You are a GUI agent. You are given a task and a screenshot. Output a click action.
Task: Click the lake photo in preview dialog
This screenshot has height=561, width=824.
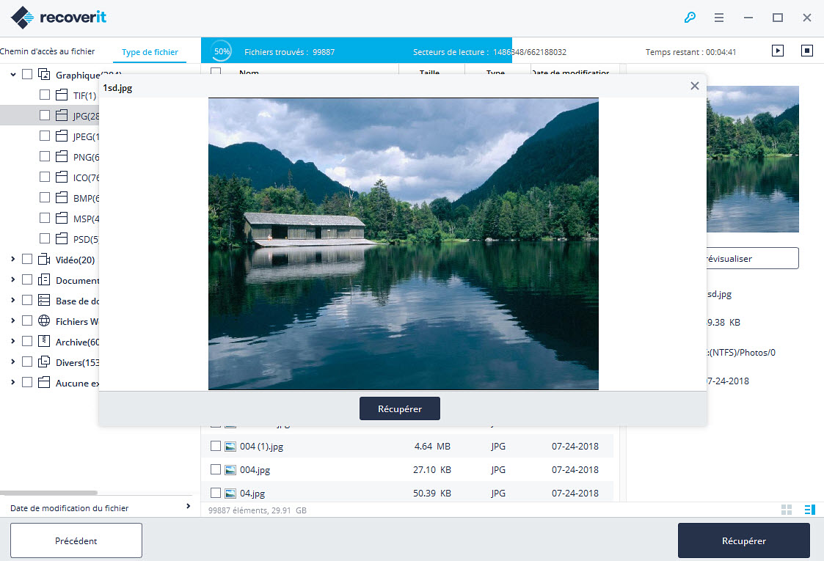tap(403, 243)
